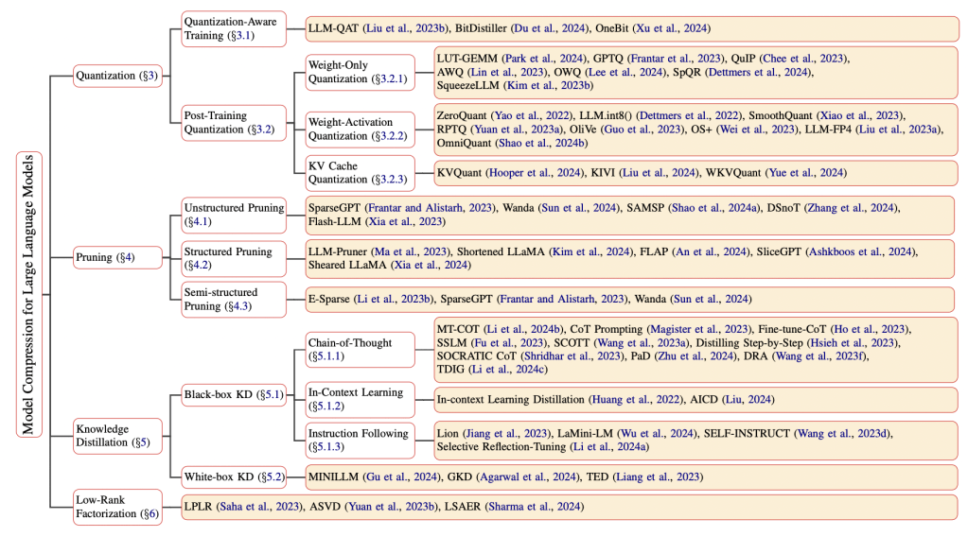Select the Pruning (§4) node
The image size is (968, 537).
pyautogui.click(x=104, y=257)
